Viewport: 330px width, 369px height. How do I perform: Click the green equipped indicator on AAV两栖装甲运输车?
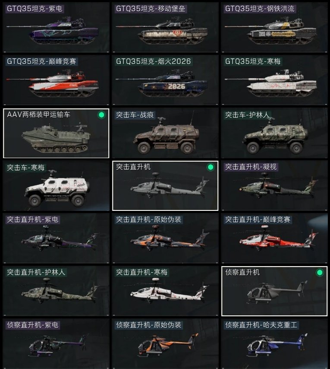[101, 115]
